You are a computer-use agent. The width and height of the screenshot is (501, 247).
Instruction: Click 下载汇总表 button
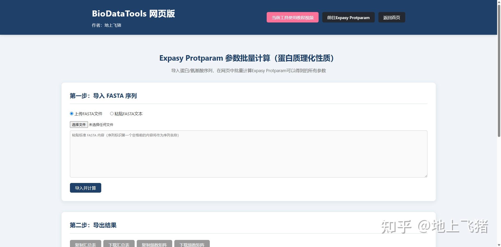click(x=119, y=244)
